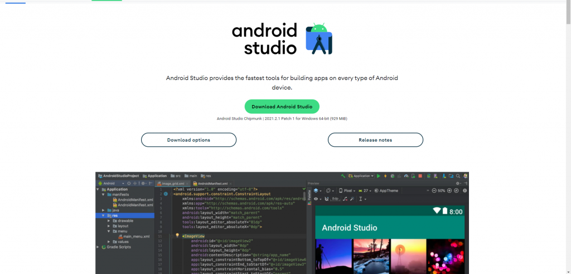Open the Download options page
This screenshot has width=571, height=274.
tap(188, 140)
